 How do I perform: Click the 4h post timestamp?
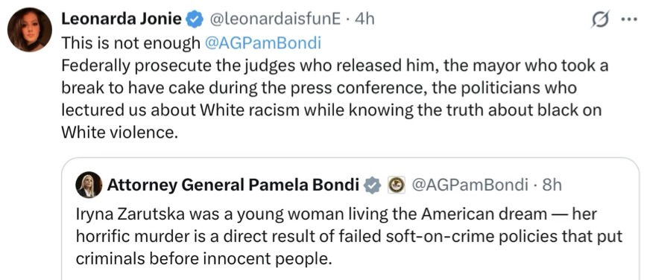(x=364, y=19)
